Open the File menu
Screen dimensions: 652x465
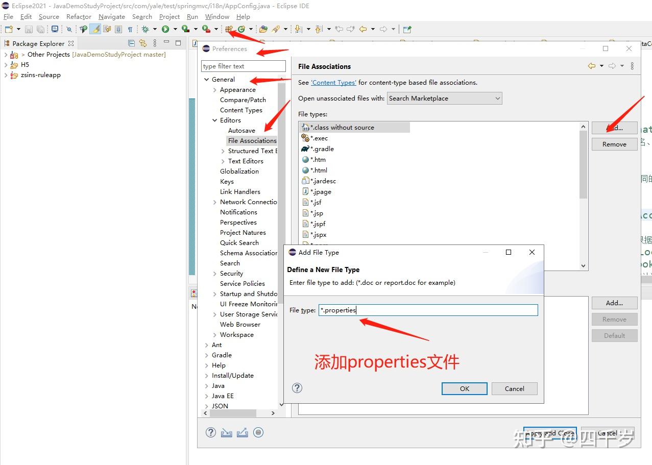(8, 17)
